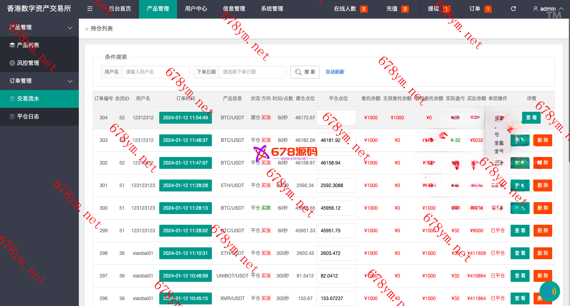Open the 系统管理 top menu
The width and height of the screenshot is (570, 306).
pyautogui.click(x=272, y=9)
